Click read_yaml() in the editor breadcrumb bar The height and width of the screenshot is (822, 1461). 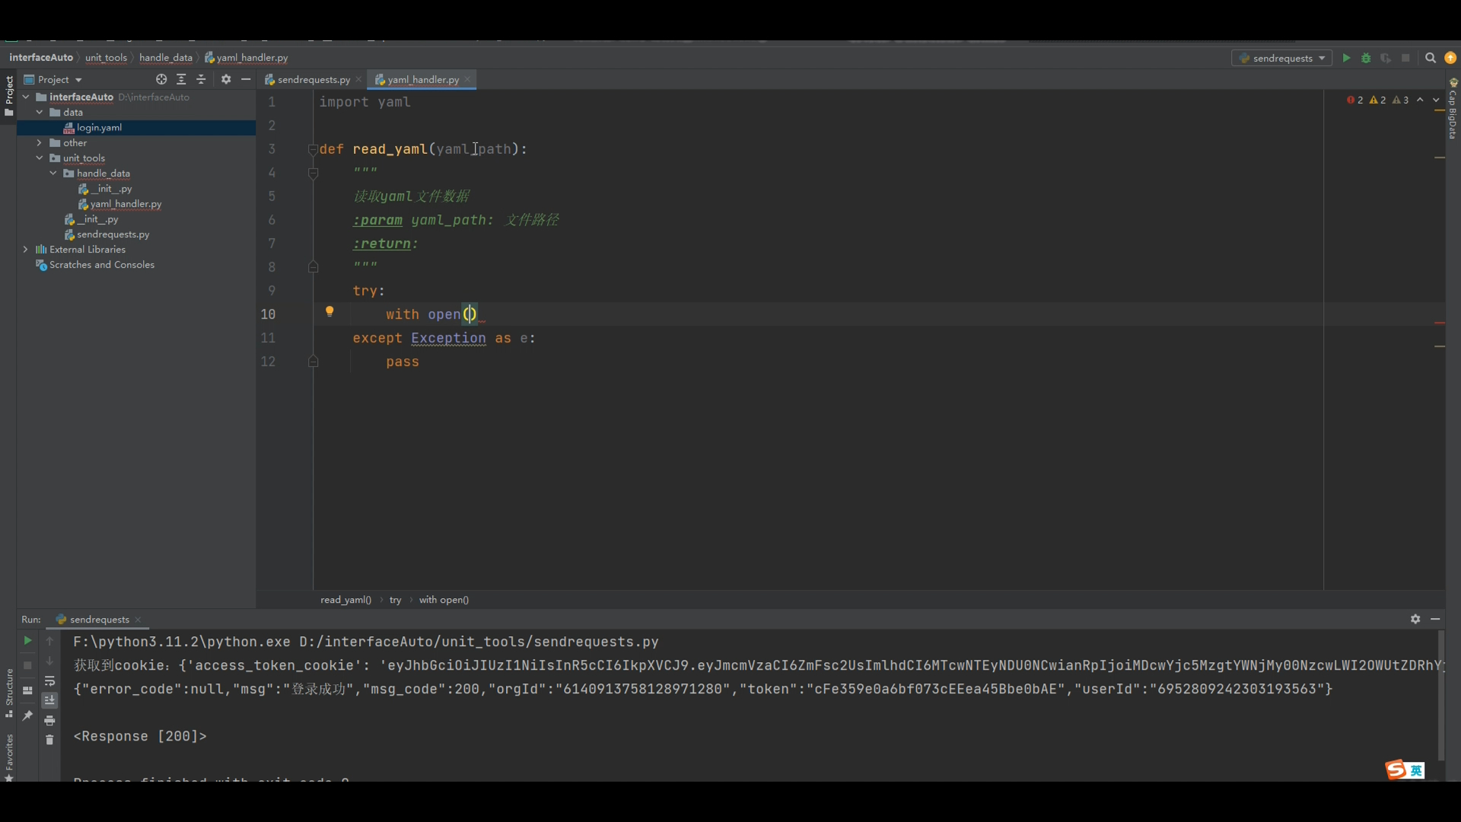pyautogui.click(x=345, y=600)
